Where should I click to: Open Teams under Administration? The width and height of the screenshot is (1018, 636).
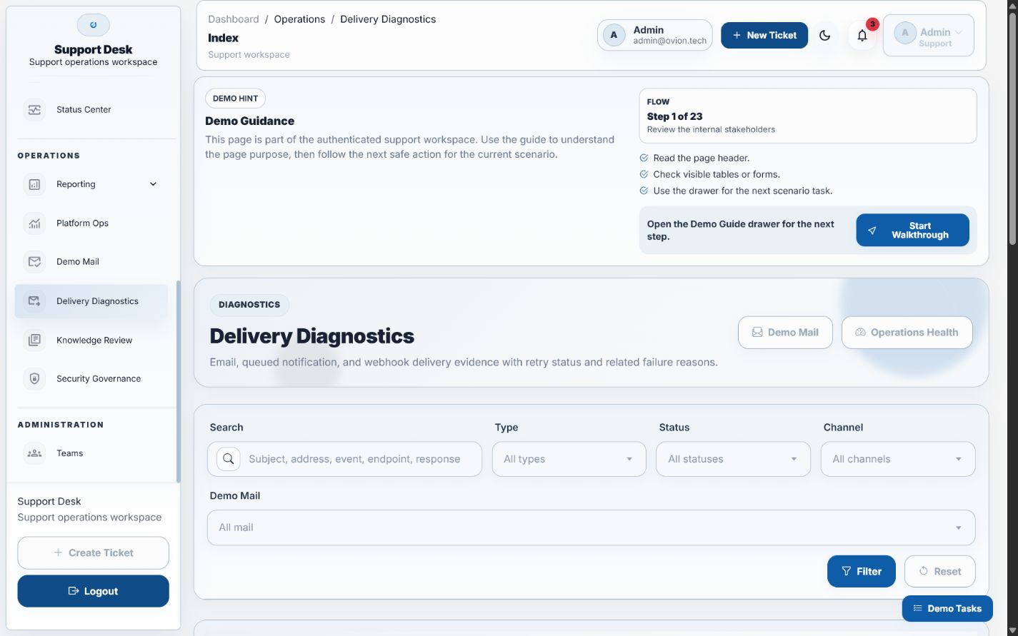(x=91, y=453)
